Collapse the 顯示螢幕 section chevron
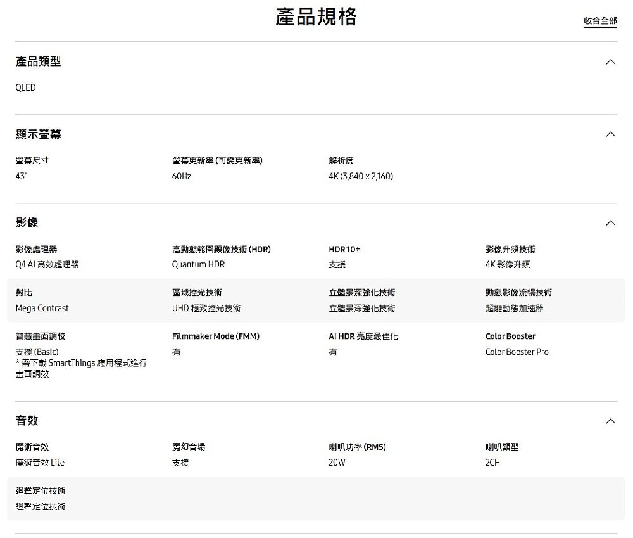The image size is (633, 538). [x=610, y=134]
